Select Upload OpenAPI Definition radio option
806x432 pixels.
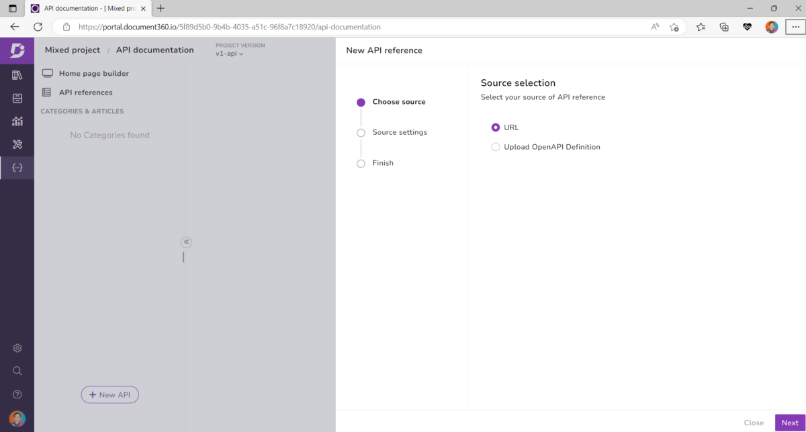(x=496, y=147)
